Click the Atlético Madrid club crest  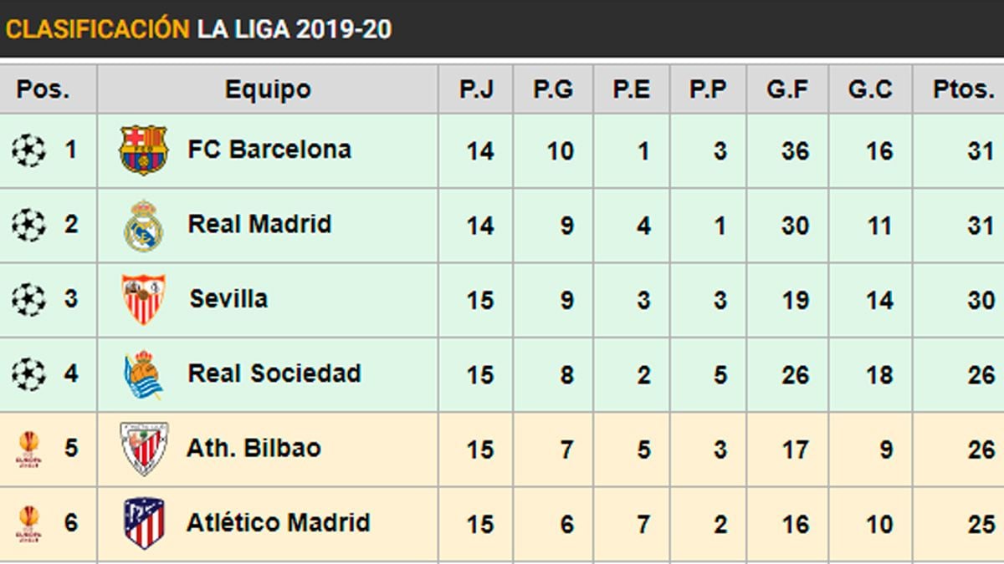144,523
